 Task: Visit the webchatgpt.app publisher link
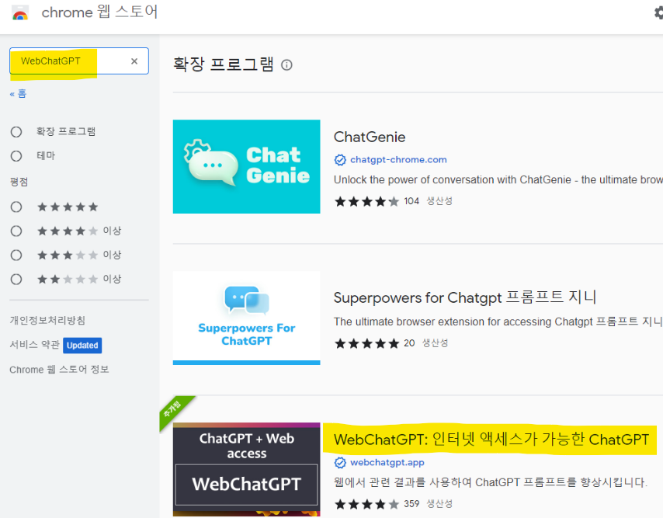(x=387, y=463)
